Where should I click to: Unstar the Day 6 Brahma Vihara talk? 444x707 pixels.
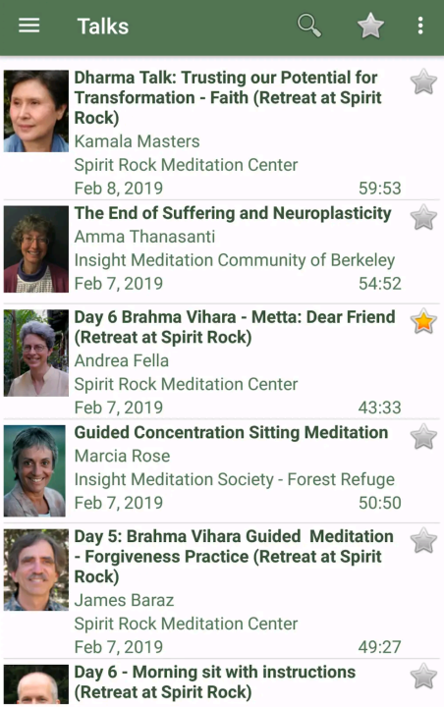[423, 321]
